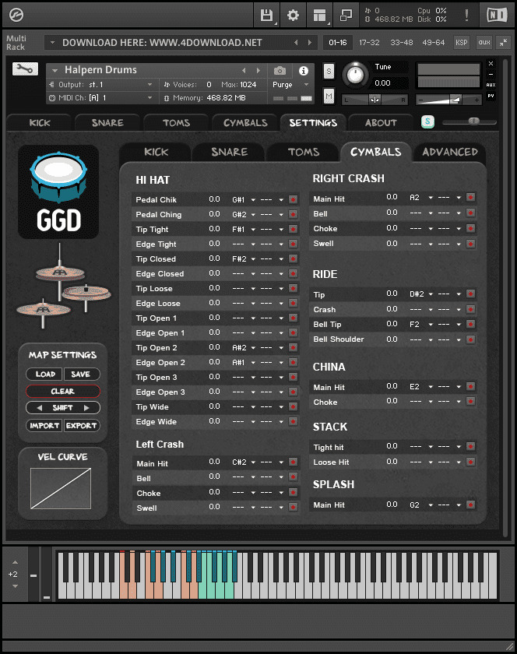This screenshot has width=517, height=654.
Task: Adjust the pan L-R slider
Action: click(x=375, y=100)
